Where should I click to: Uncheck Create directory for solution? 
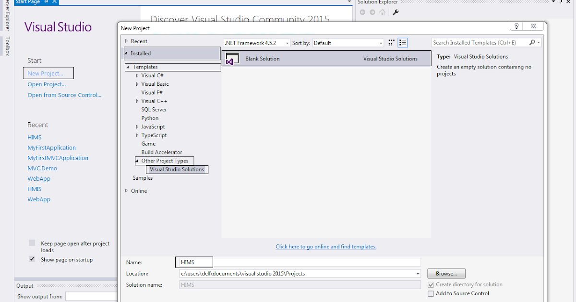coord(431,284)
